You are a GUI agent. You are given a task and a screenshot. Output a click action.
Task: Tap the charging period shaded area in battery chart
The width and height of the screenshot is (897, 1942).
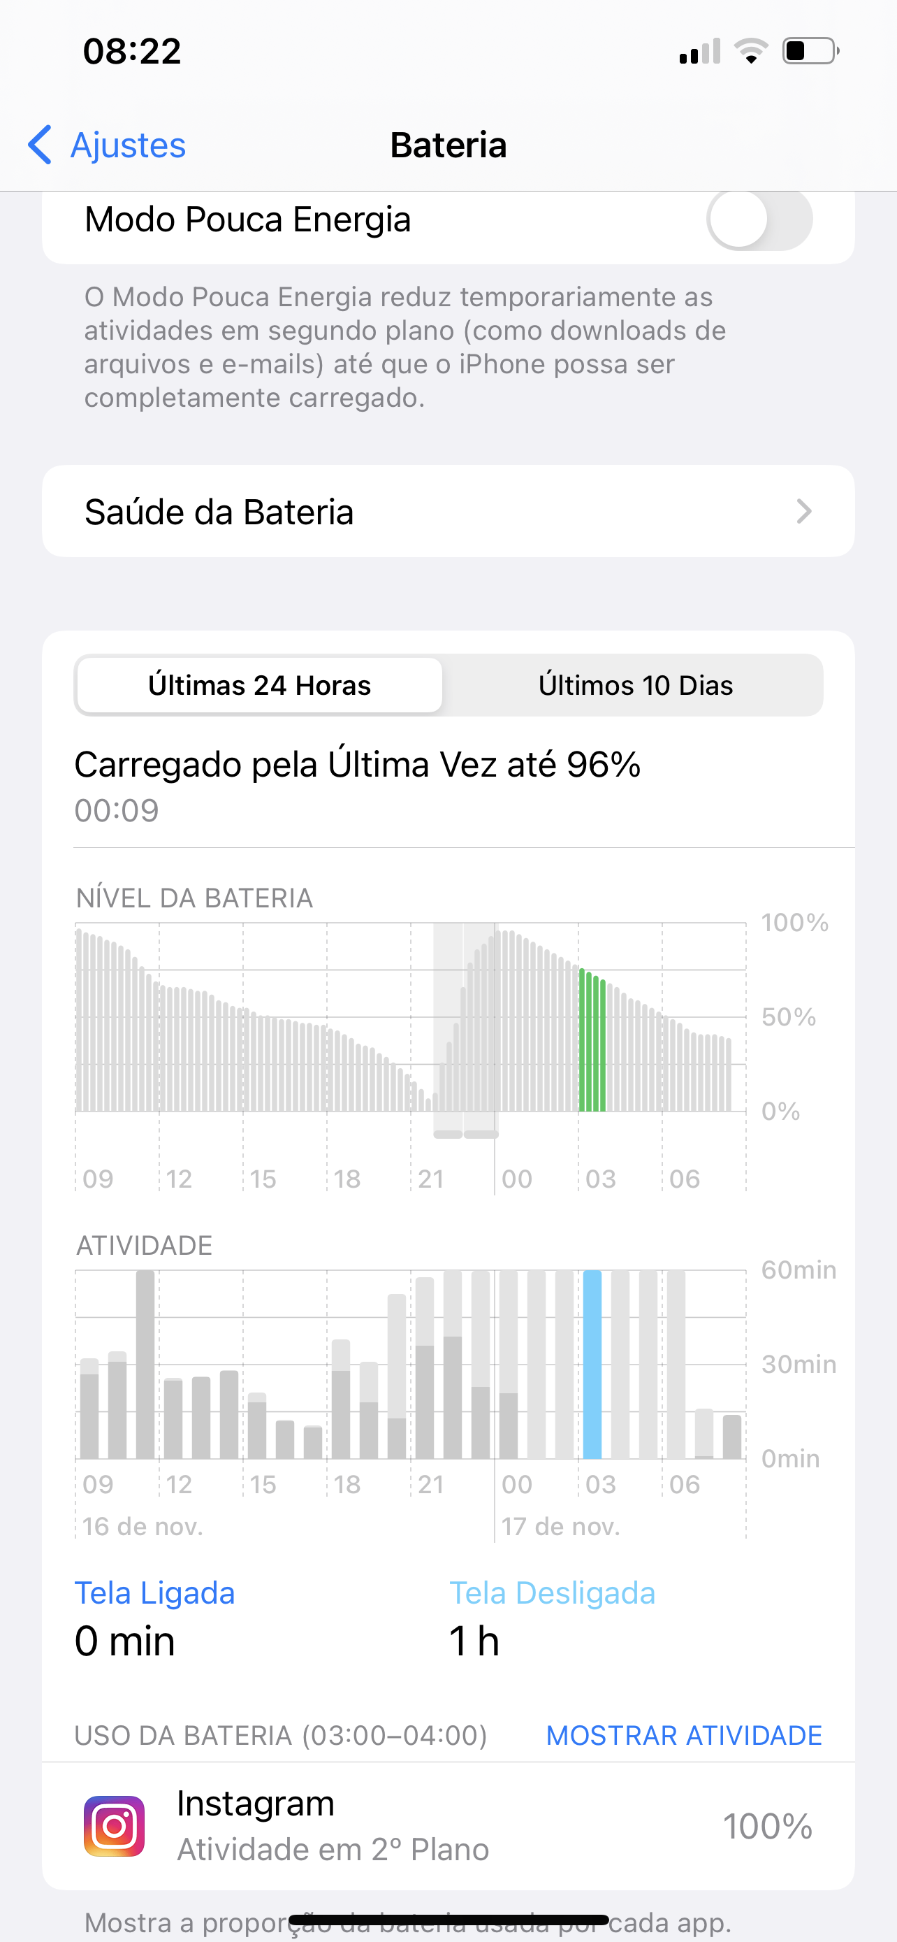coord(465,1029)
